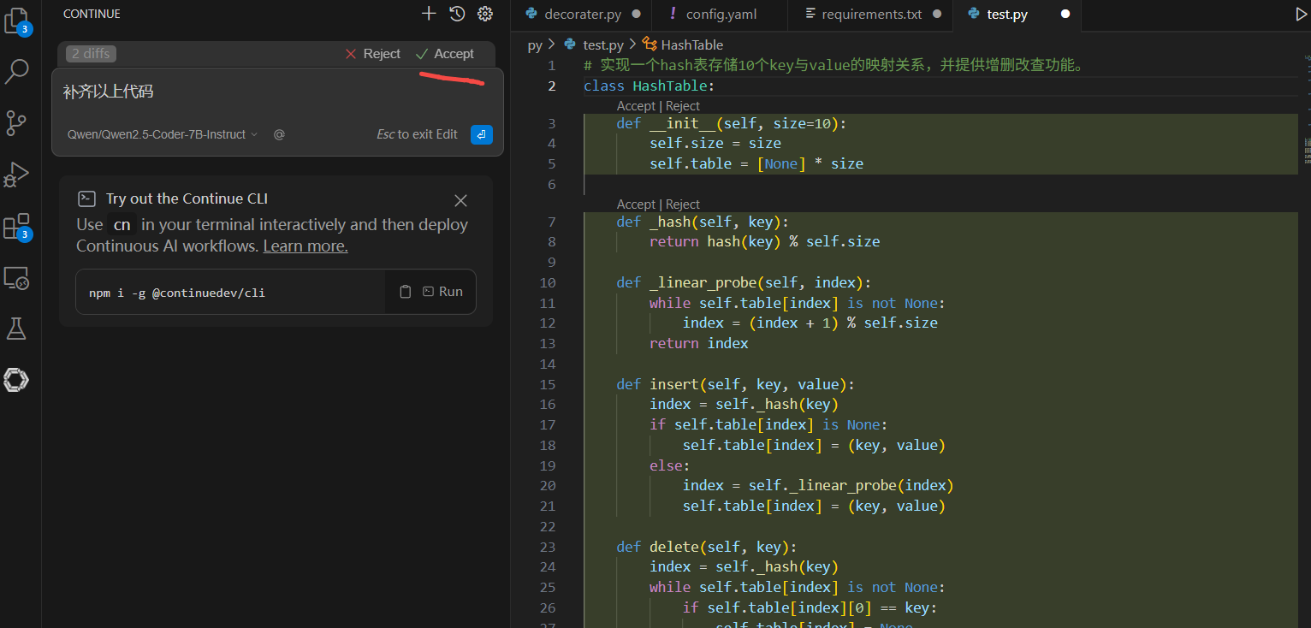Click the 2 diffs badge

(91, 54)
